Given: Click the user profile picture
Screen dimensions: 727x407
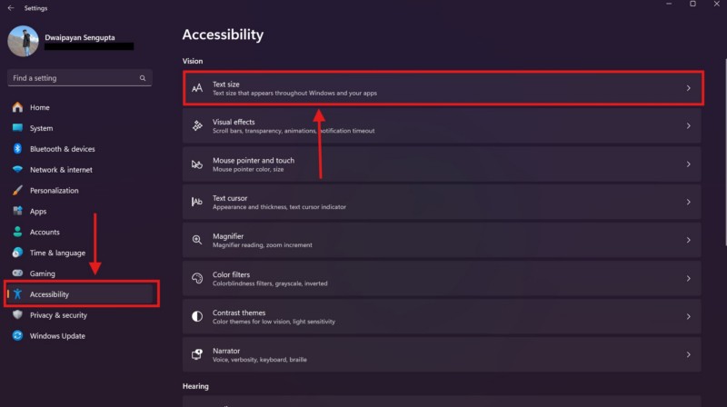Looking at the screenshot, I should [x=24, y=40].
